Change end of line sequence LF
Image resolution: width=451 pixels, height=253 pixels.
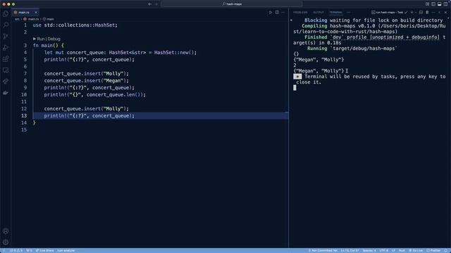393,250
